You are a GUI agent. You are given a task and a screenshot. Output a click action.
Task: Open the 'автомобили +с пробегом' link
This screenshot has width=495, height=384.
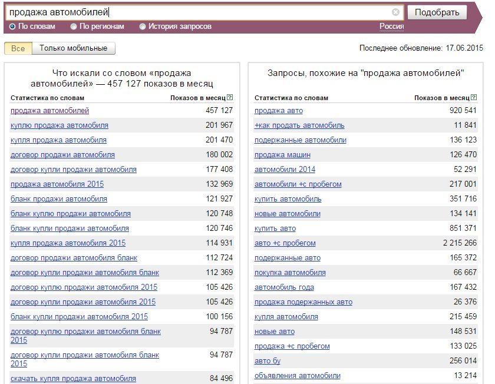tap(298, 184)
